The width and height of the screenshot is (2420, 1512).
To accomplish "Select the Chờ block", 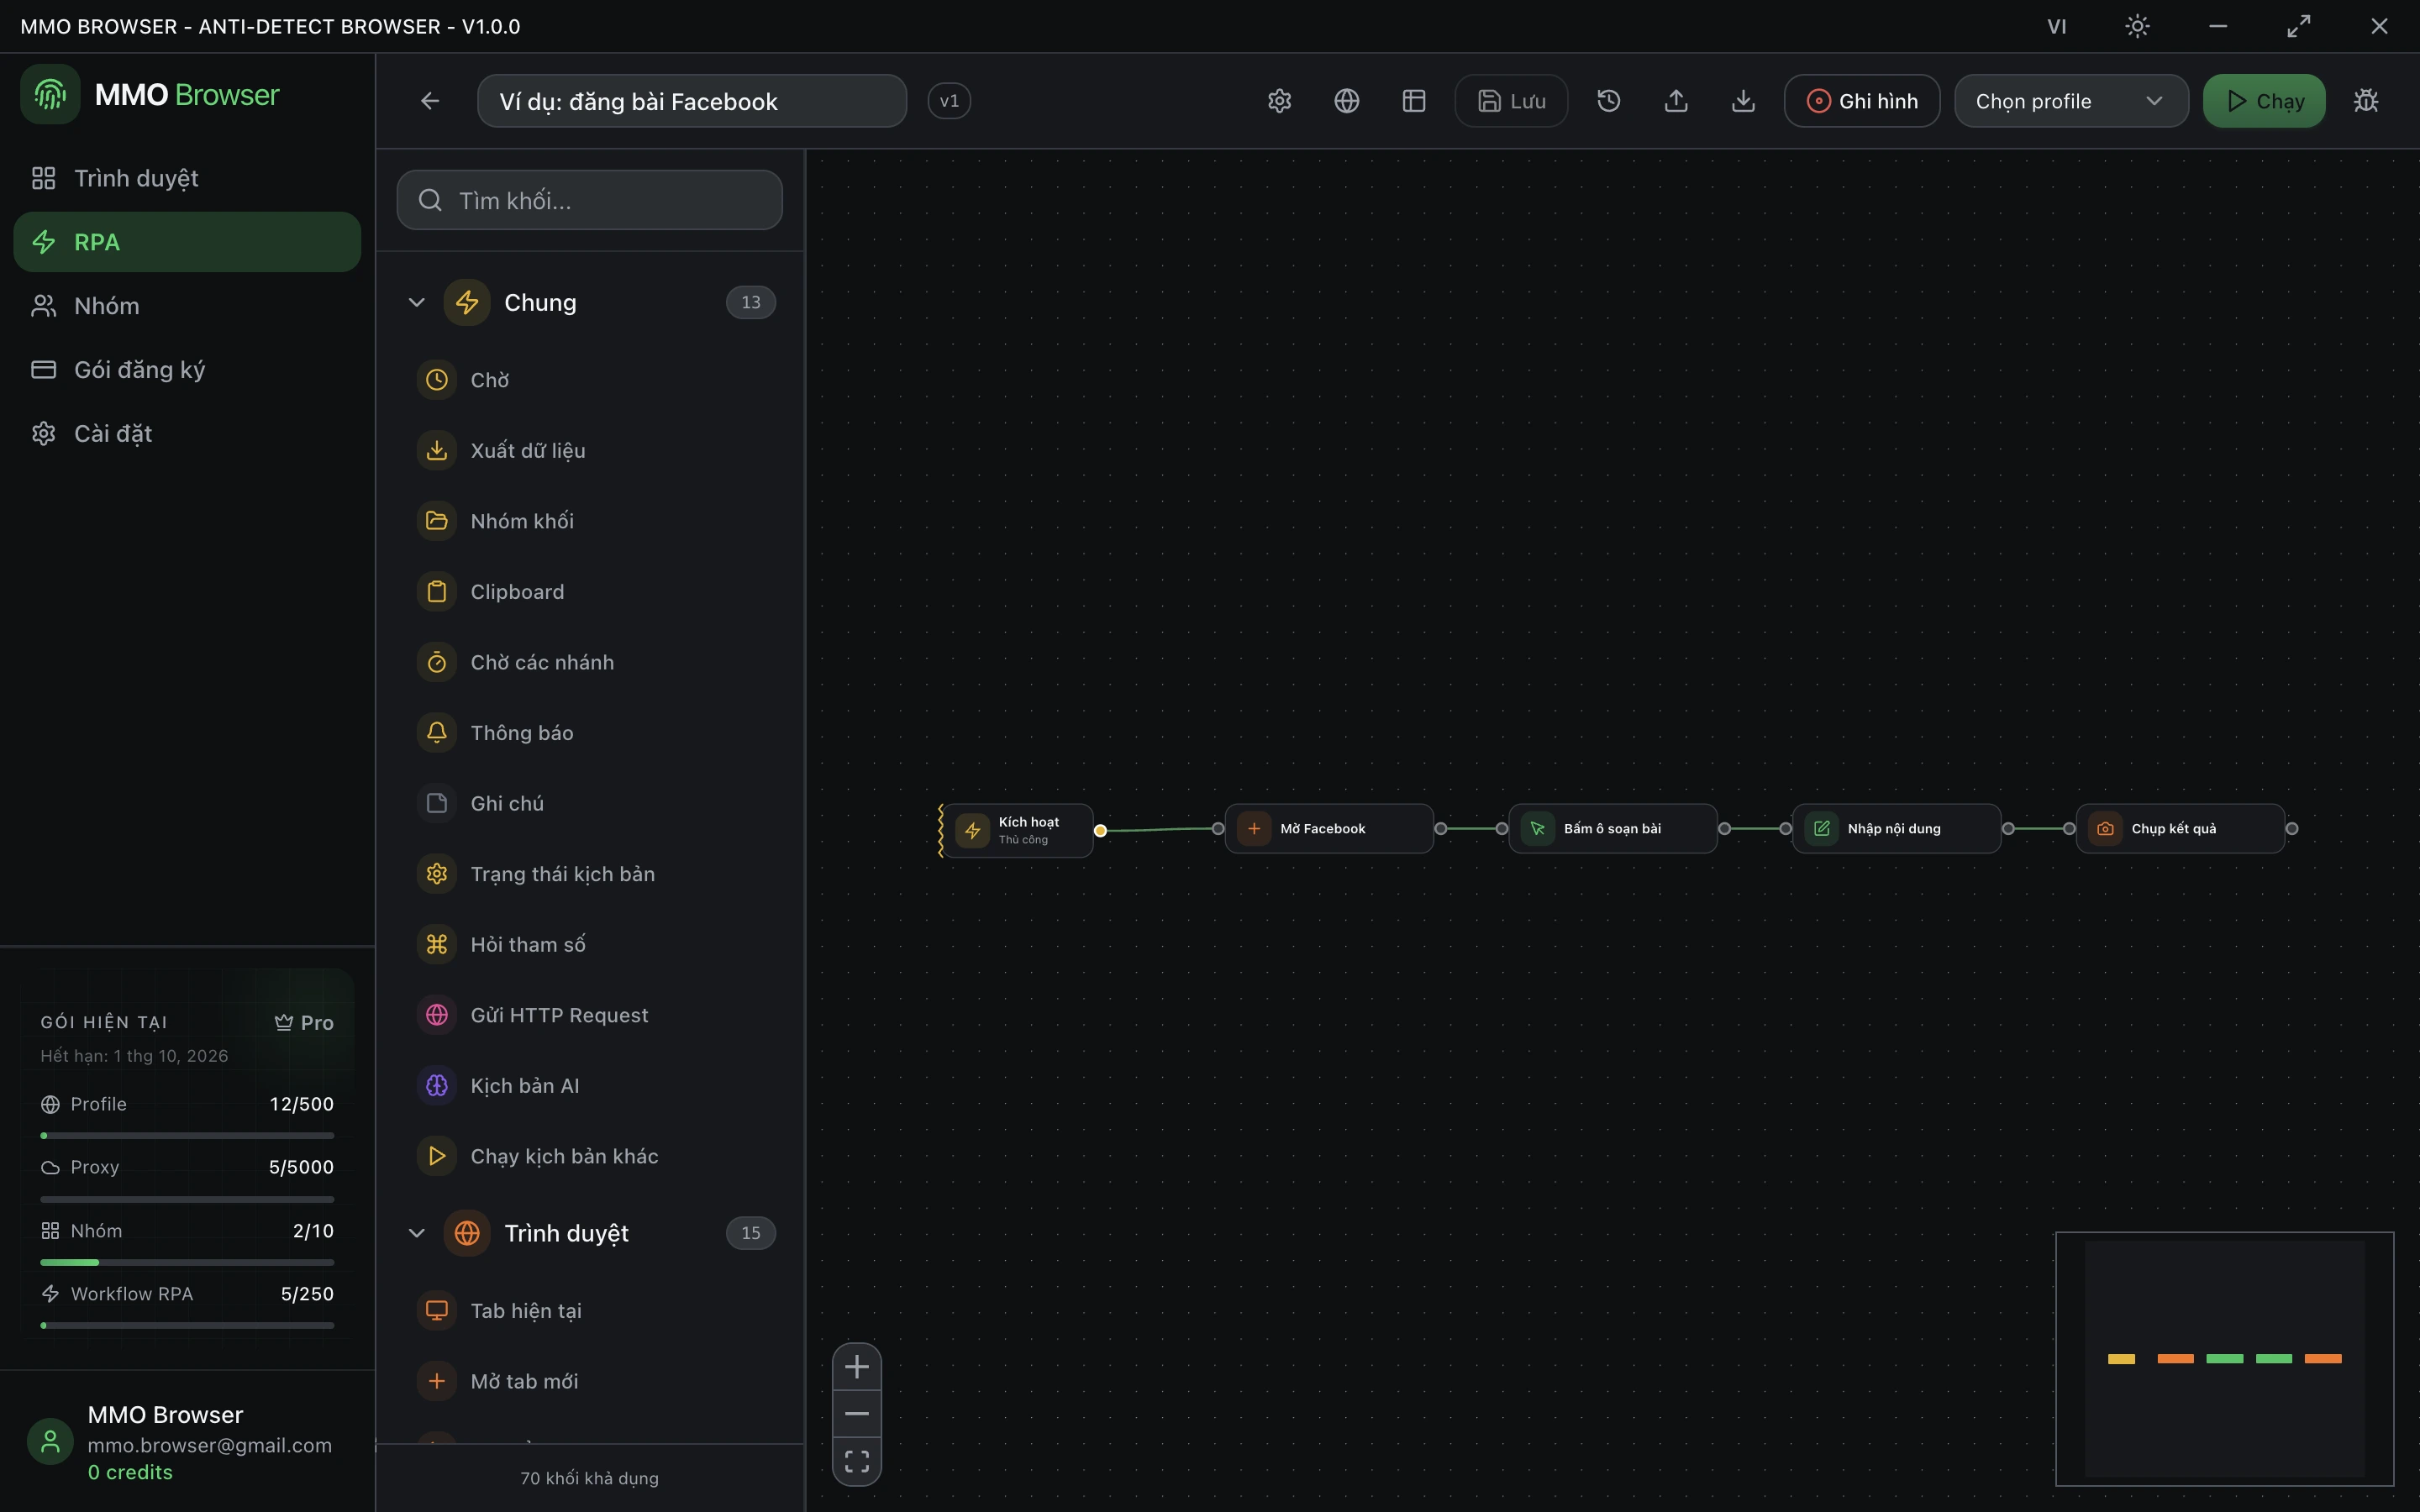I will click(x=590, y=380).
